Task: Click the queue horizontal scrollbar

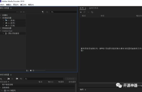Action: point(110,83)
